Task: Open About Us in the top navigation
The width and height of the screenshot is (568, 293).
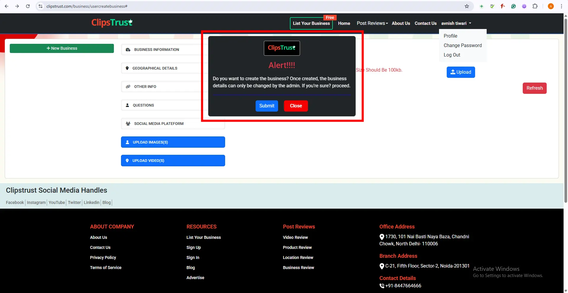Action: [401, 23]
